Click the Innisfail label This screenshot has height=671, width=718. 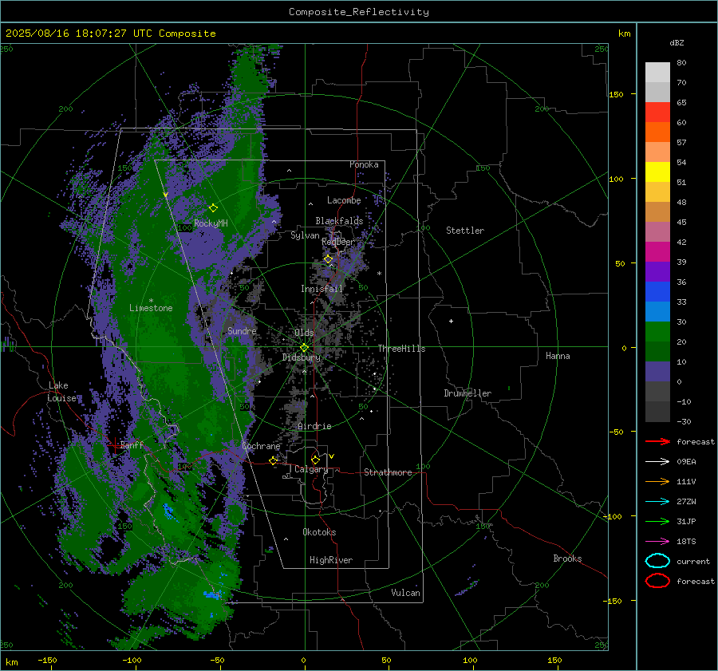pos(322,289)
